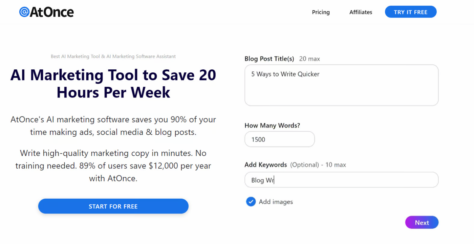This screenshot has width=474, height=244.
Task: Go to the Affiliates page
Action: point(361,12)
